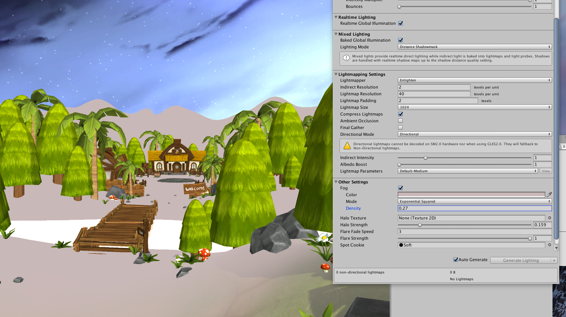Click the Bounces value field
The height and width of the screenshot is (317, 566).
pyautogui.click(x=542, y=6)
